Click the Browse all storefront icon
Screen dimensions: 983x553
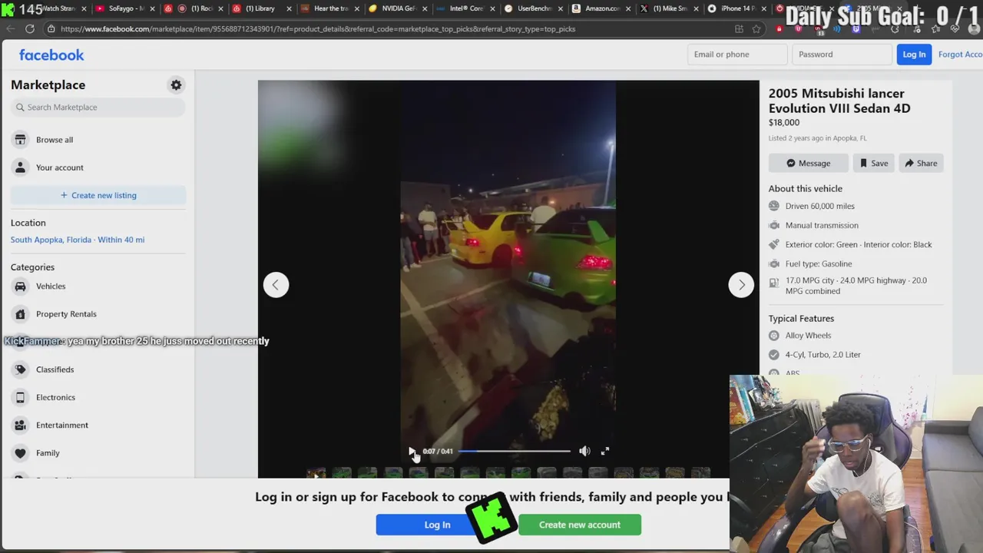[20, 140]
